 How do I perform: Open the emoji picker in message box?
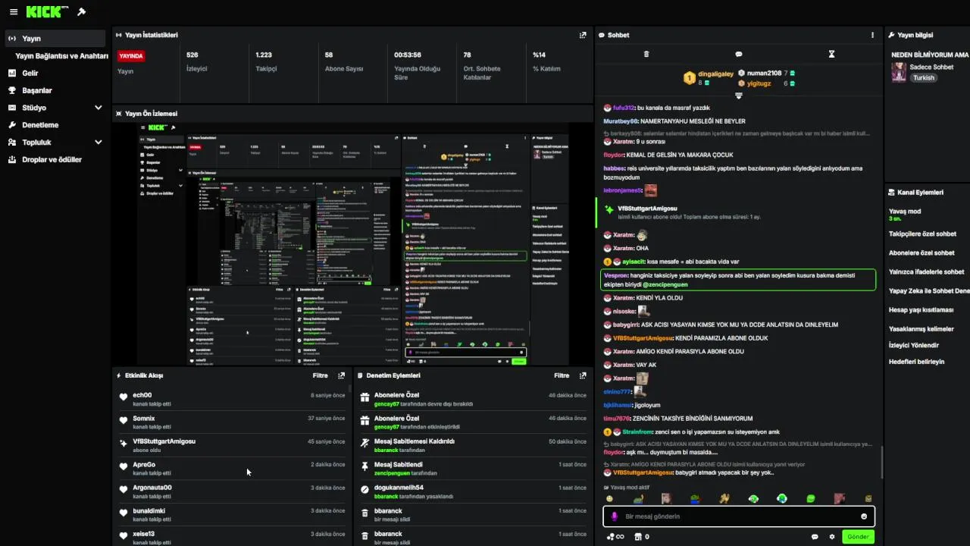[864, 516]
